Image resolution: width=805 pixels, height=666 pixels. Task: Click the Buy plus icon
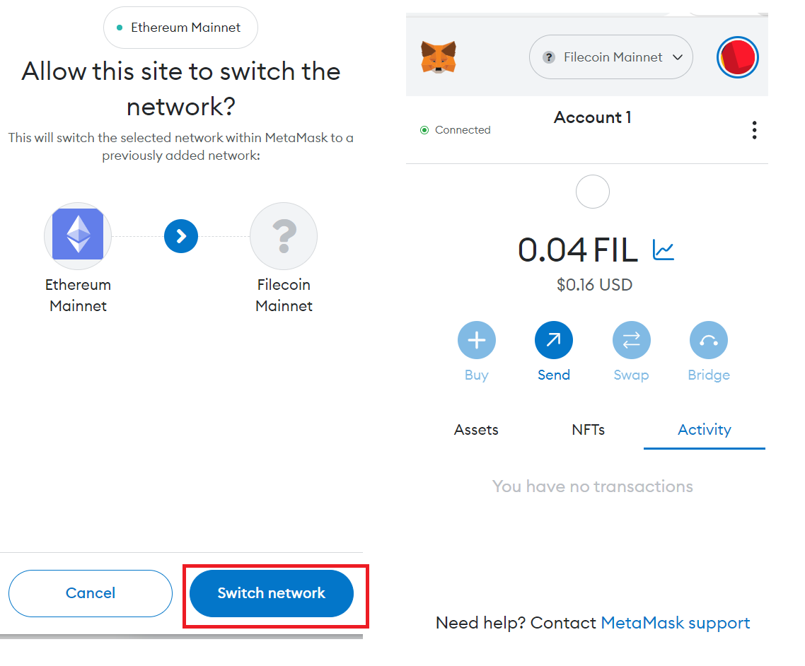click(476, 341)
